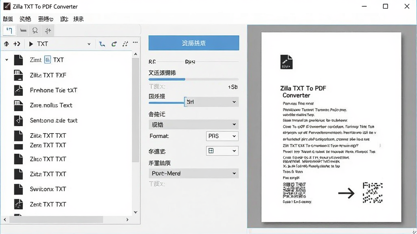Select the Zere TXT TXT file name

(x=48, y=145)
